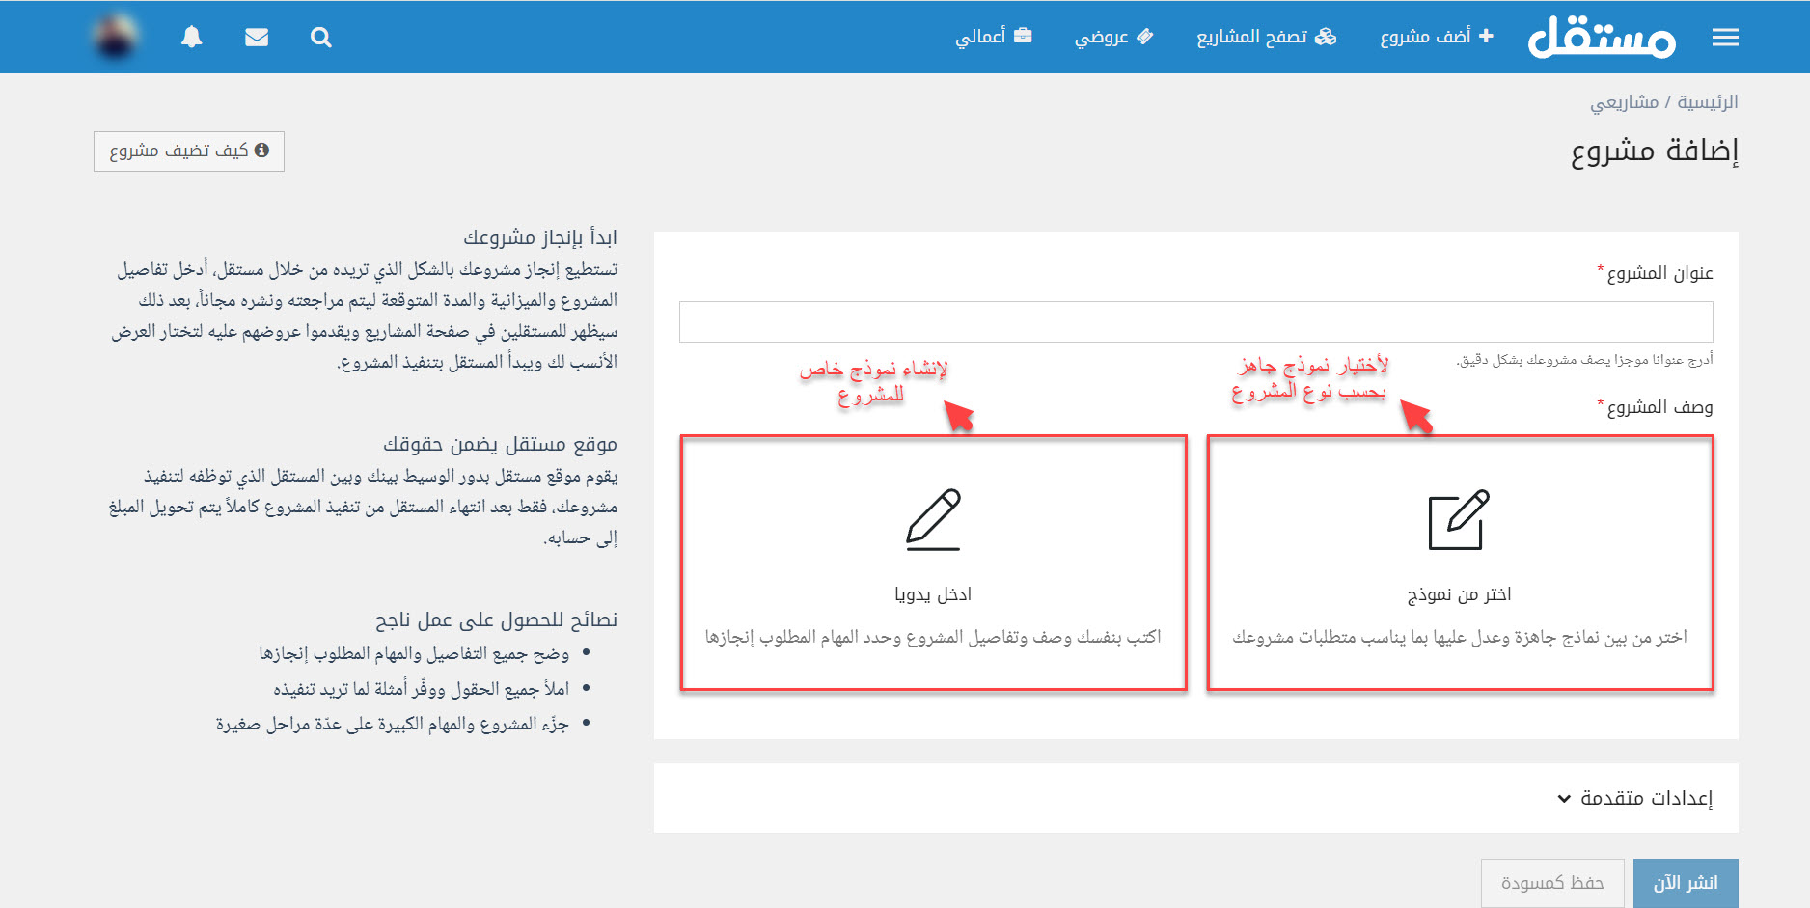Click the cubes icon beside تصفح المشاريع
1810x908 pixels.
[x=1327, y=36]
